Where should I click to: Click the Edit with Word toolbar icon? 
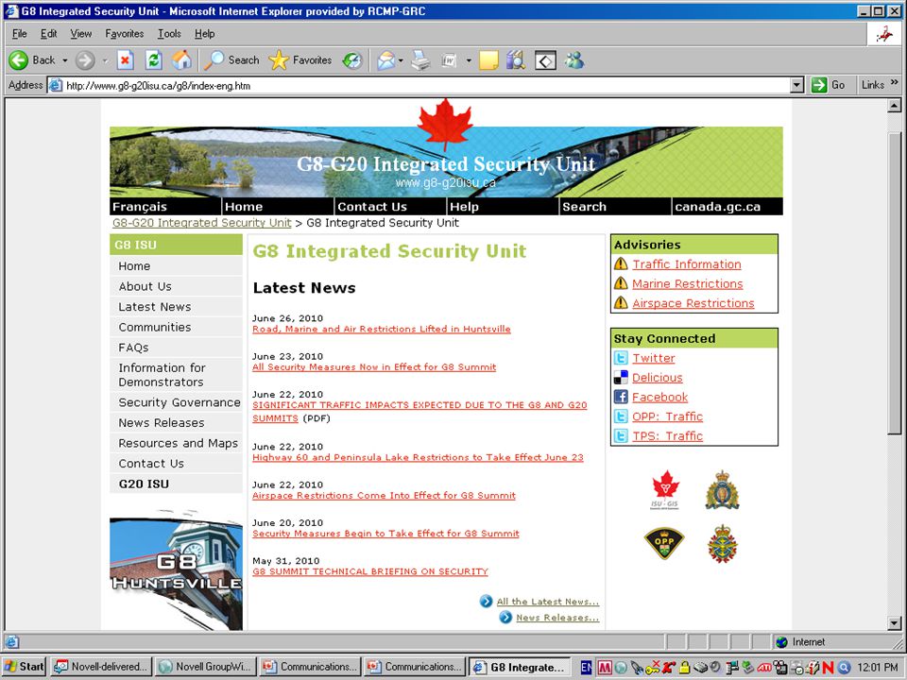[450, 60]
